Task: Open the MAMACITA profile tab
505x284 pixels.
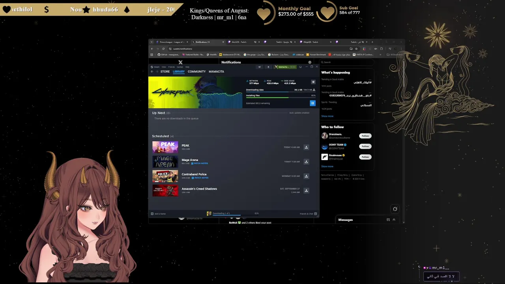Action: pyautogui.click(x=216, y=72)
